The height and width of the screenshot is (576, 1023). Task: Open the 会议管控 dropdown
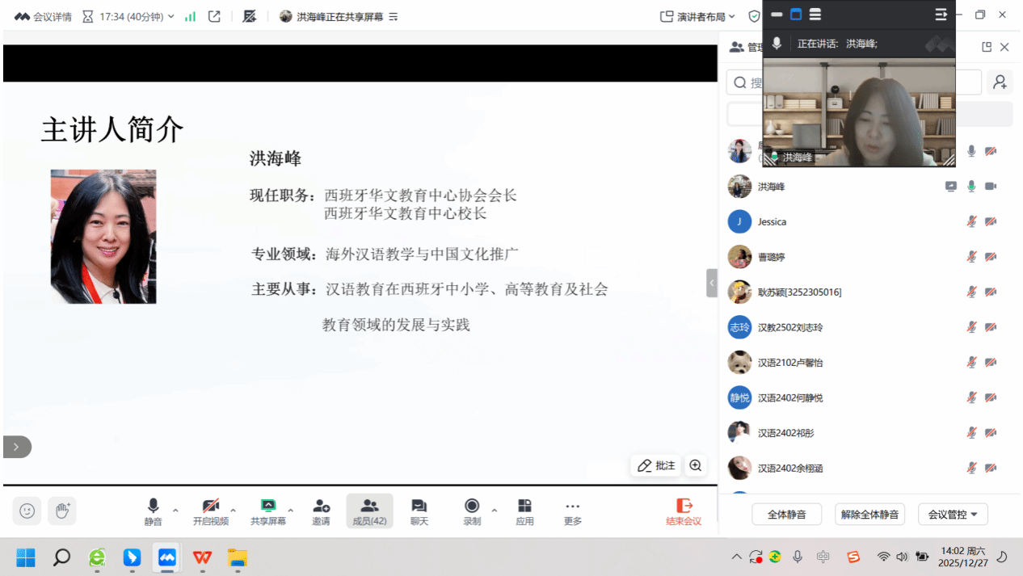[953, 515]
